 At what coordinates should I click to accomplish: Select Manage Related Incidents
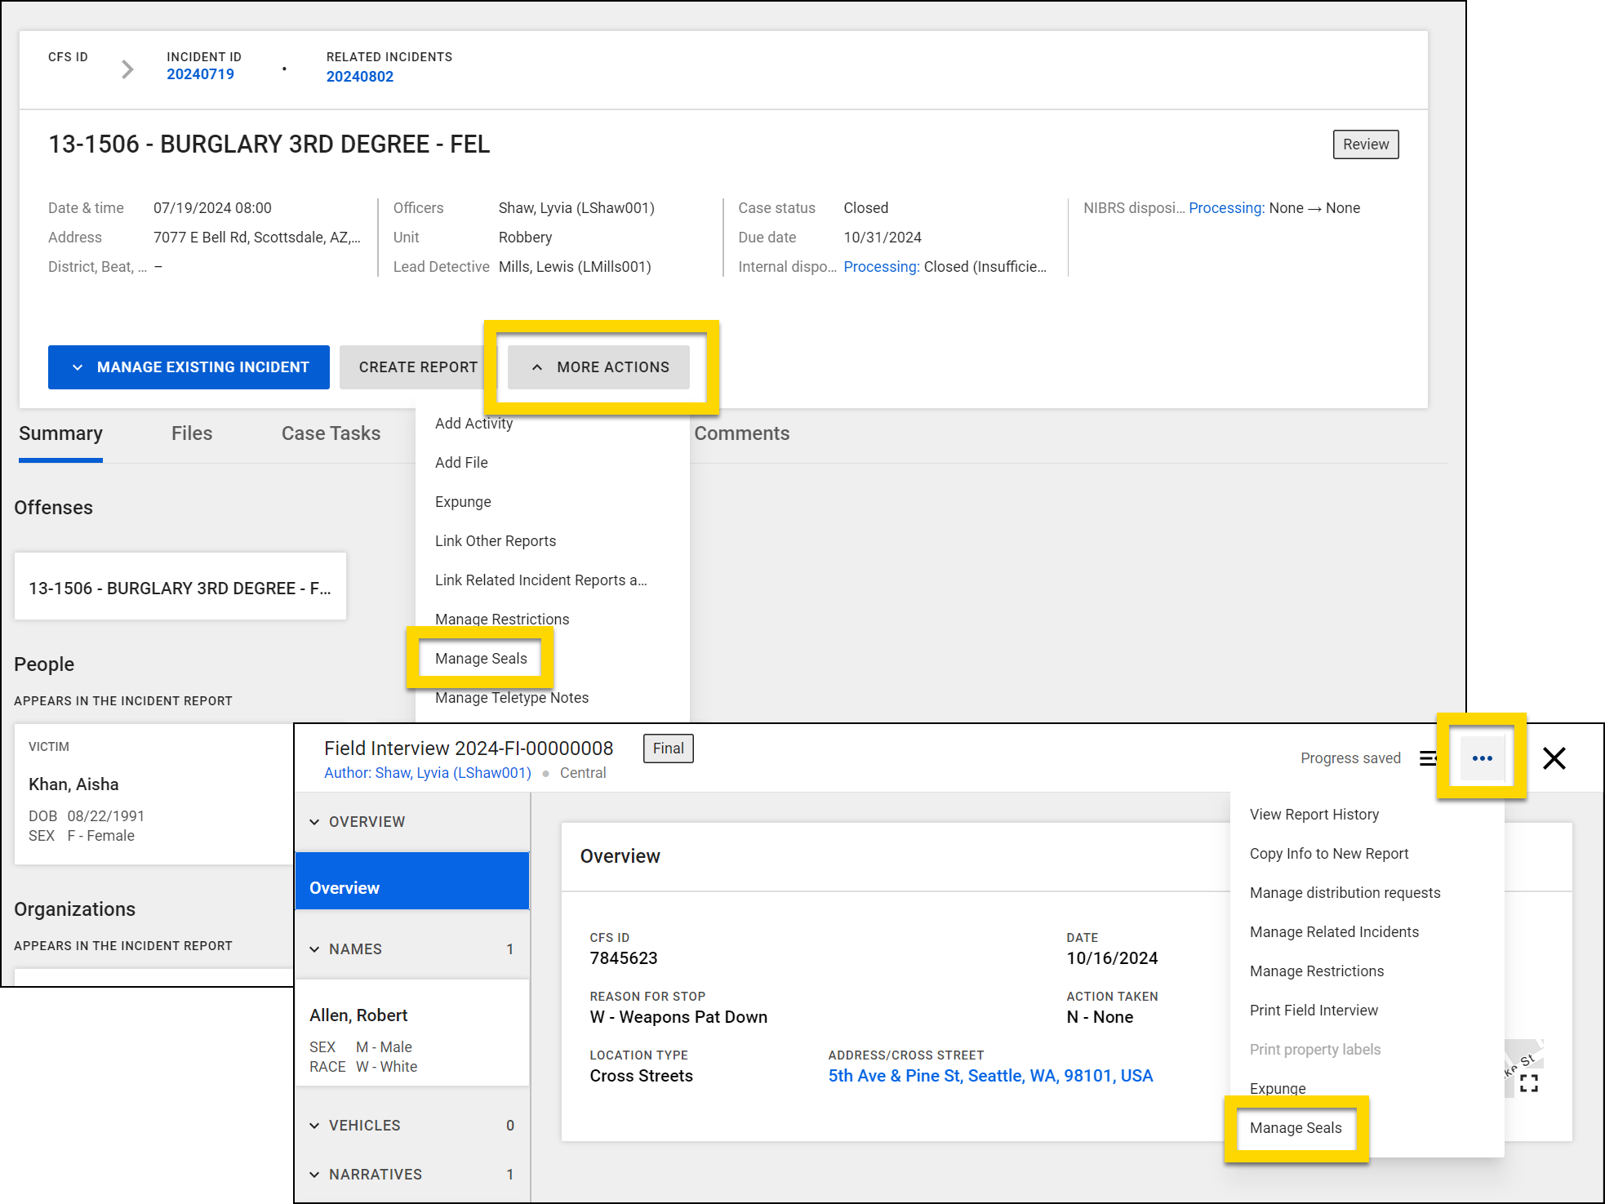pyautogui.click(x=1367, y=932)
